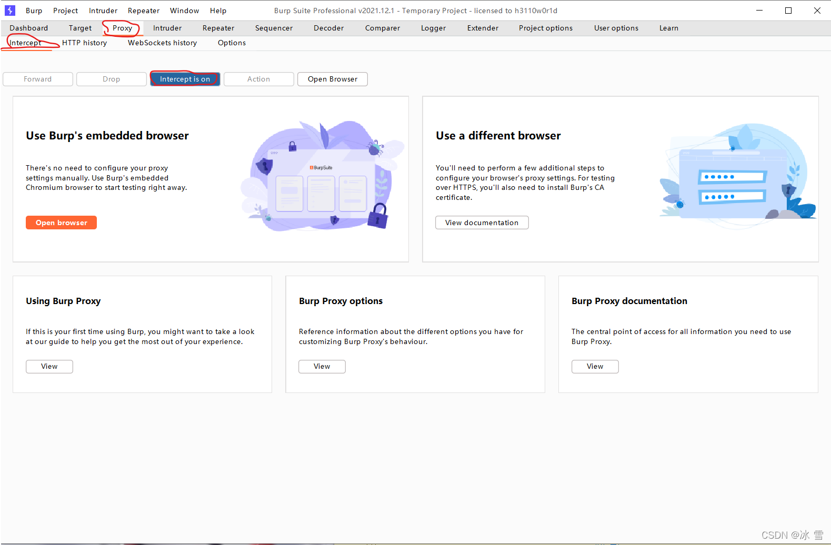Maximize the Burp Suite window

(x=788, y=11)
